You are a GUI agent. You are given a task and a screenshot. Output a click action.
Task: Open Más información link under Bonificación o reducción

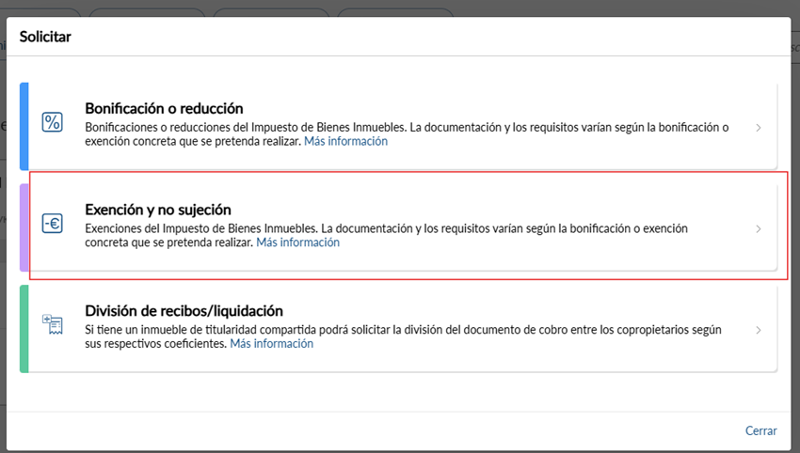click(345, 142)
